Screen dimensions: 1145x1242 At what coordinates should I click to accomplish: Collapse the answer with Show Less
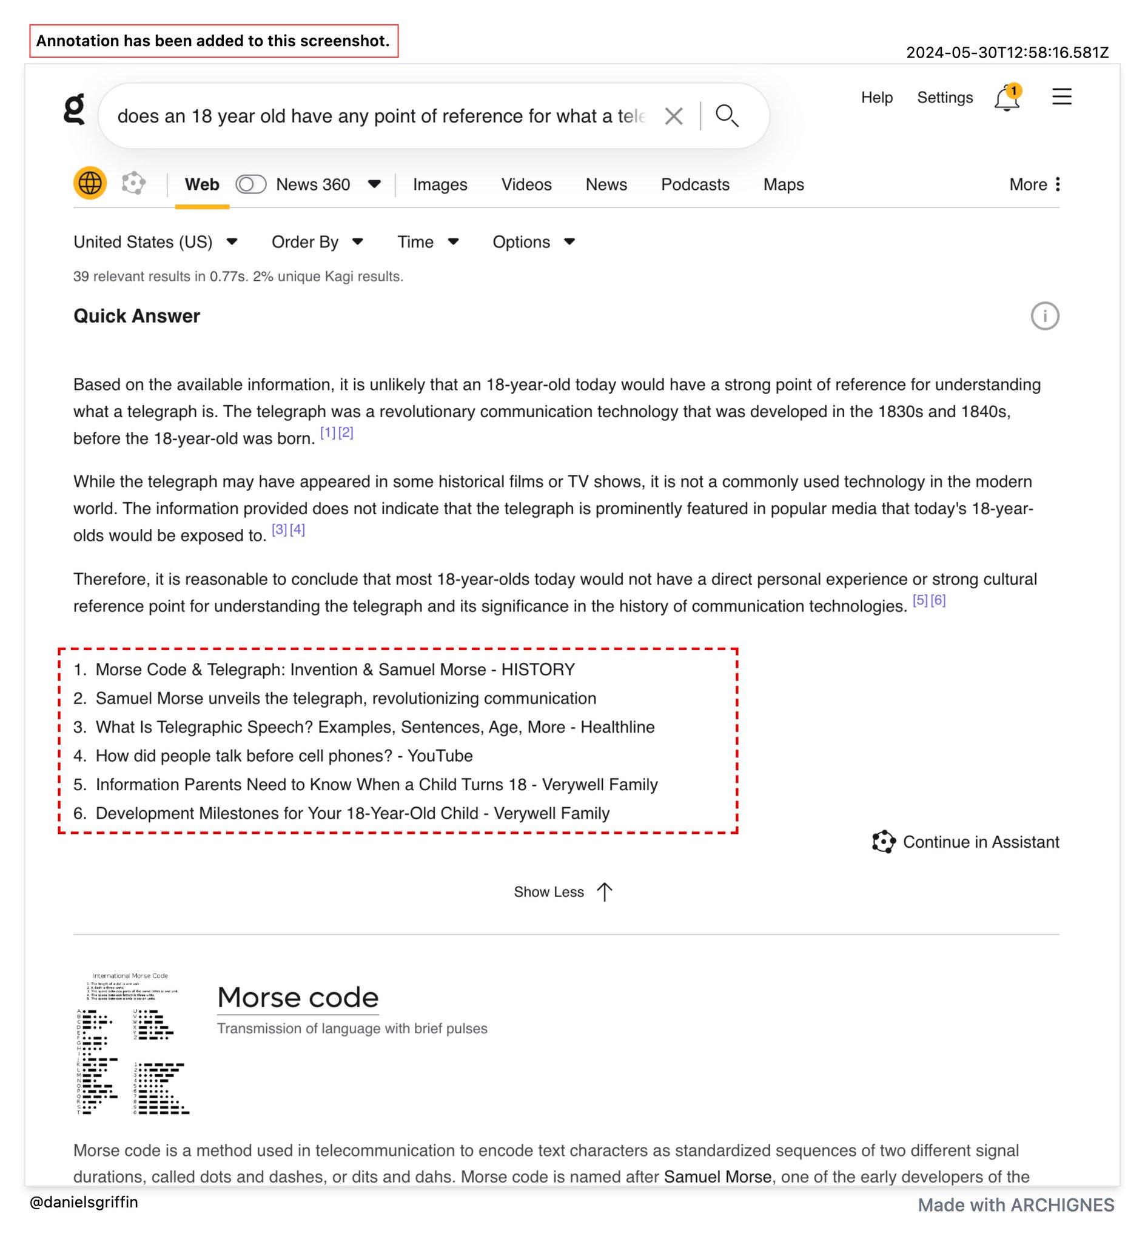tap(563, 892)
